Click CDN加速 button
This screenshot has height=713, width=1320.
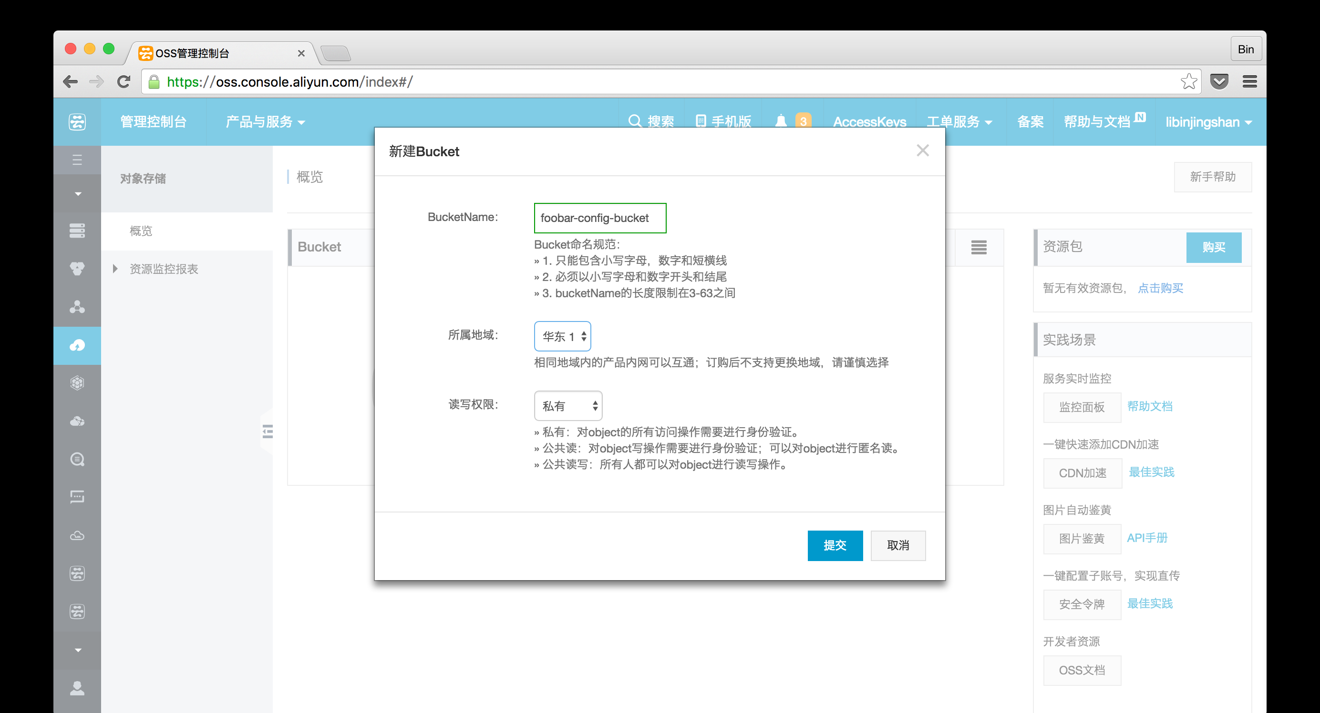coord(1082,473)
